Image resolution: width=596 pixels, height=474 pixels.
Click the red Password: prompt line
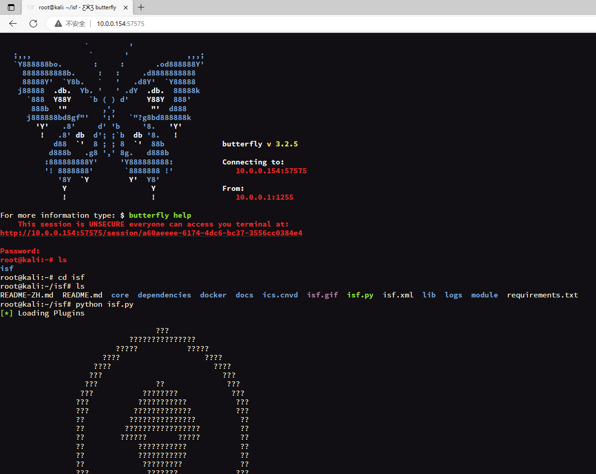point(19,251)
